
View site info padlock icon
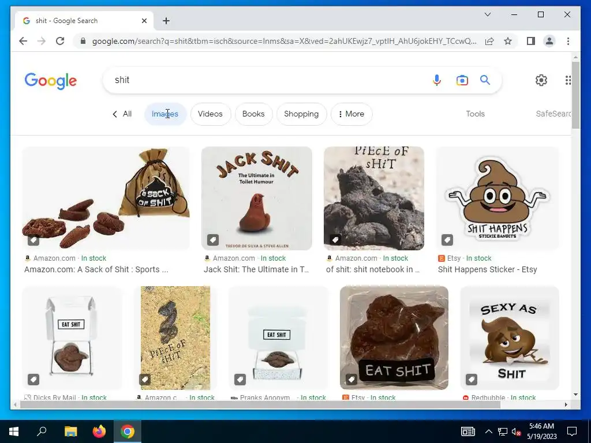click(x=83, y=41)
